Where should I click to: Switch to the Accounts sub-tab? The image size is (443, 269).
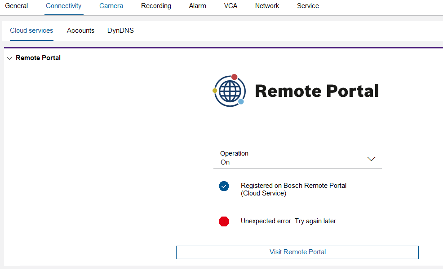(x=80, y=31)
